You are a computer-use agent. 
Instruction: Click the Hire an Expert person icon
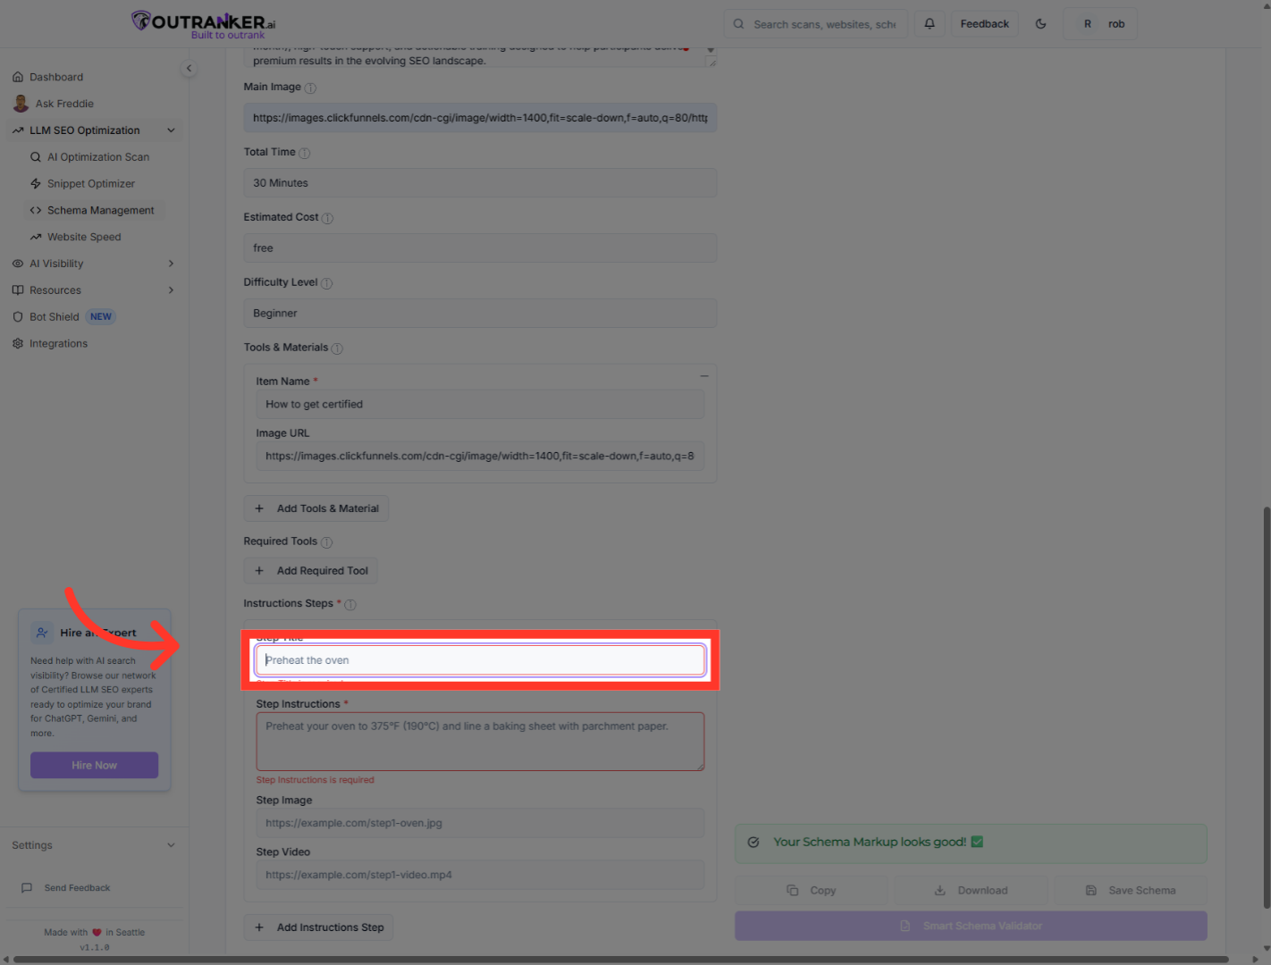tap(42, 633)
